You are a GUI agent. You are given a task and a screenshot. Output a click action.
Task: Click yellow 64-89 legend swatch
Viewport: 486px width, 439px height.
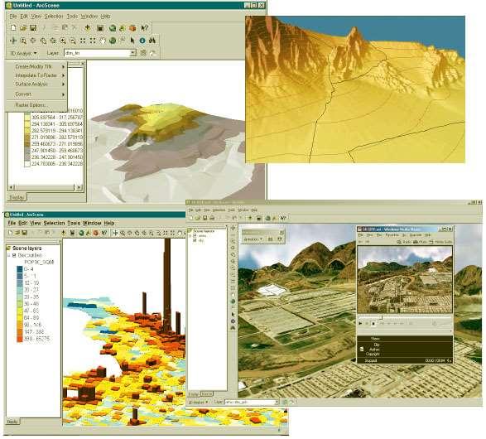click(x=20, y=318)
